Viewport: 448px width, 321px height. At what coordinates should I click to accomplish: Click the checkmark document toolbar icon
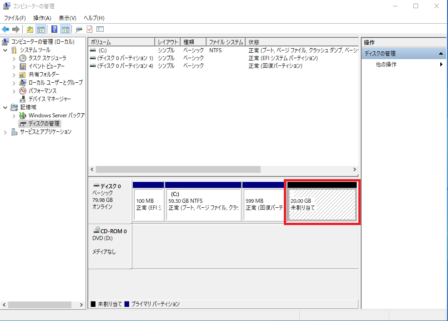[90, 30]
